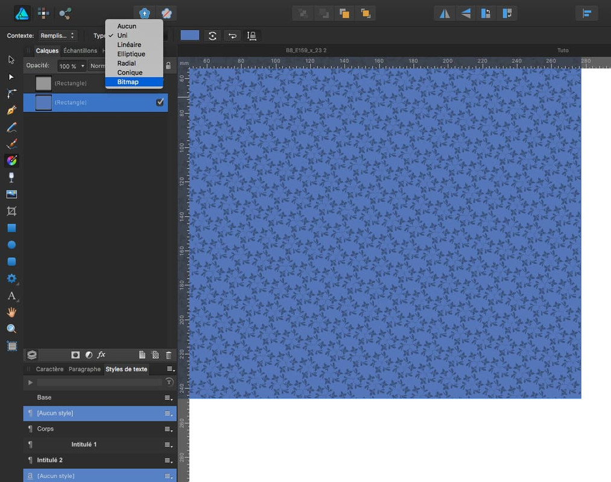This screenshot has width=611, height=482.
Task: Toggle the layer lock icon
Action: pos(168,66)
